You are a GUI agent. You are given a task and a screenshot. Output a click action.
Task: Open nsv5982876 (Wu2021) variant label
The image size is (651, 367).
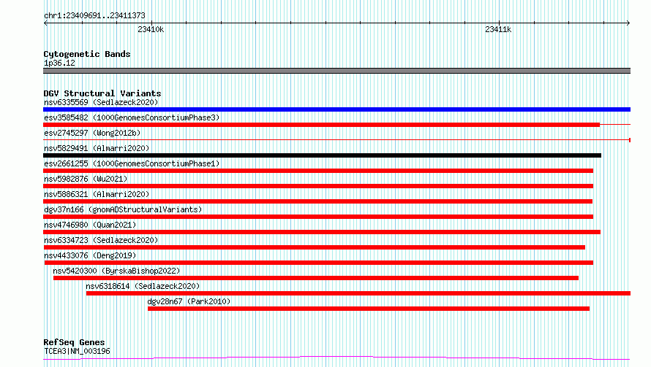coord(86,179)
